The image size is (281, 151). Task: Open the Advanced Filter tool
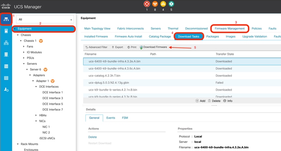[x=96, y=47]
